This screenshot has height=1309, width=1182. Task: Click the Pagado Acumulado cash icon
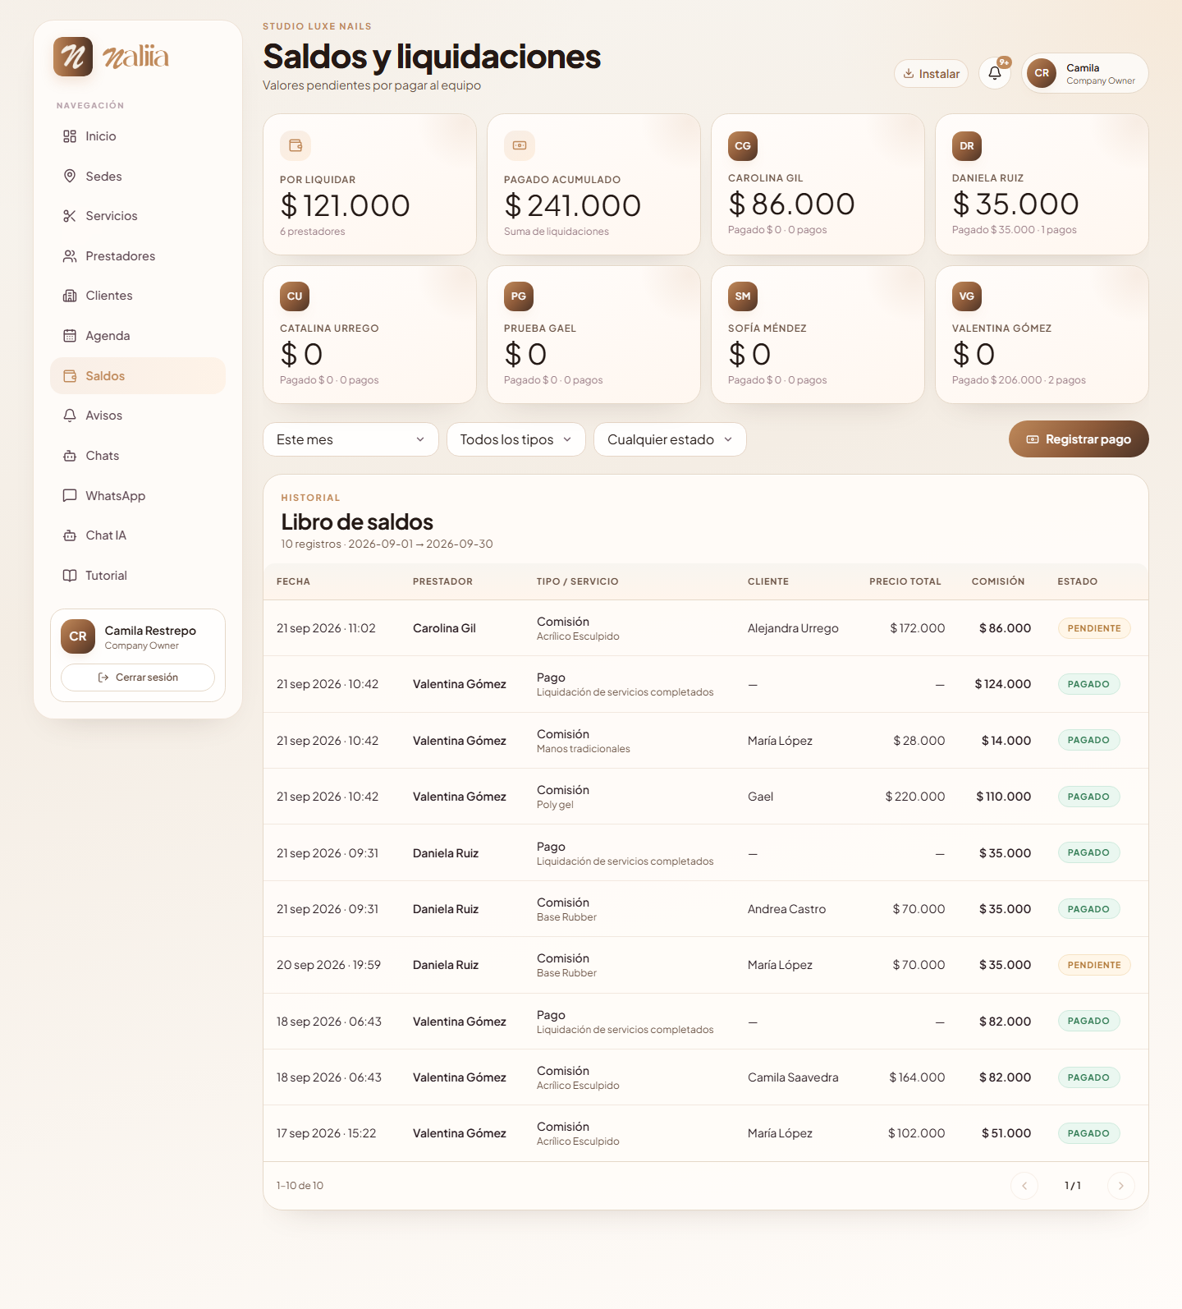[520, 145]
